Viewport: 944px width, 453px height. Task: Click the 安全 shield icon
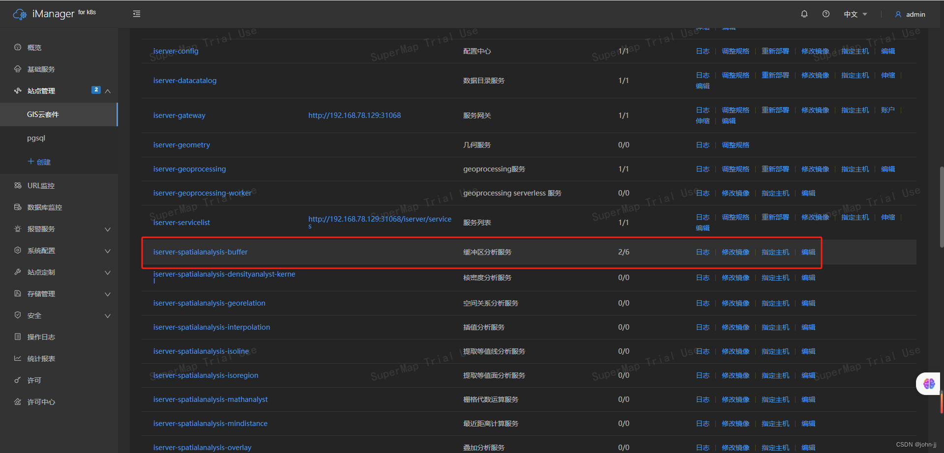18,315
